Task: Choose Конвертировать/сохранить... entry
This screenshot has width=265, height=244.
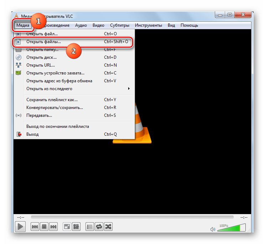Action: click(x=74, y=108)
